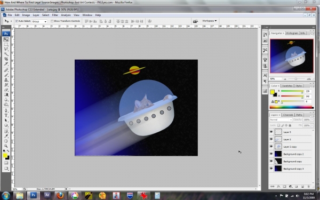Screen dimensions: 320x200
Task: Open the Layer menu
Action: coord(36,15)
